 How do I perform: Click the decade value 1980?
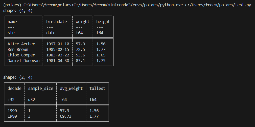(12, 116)
